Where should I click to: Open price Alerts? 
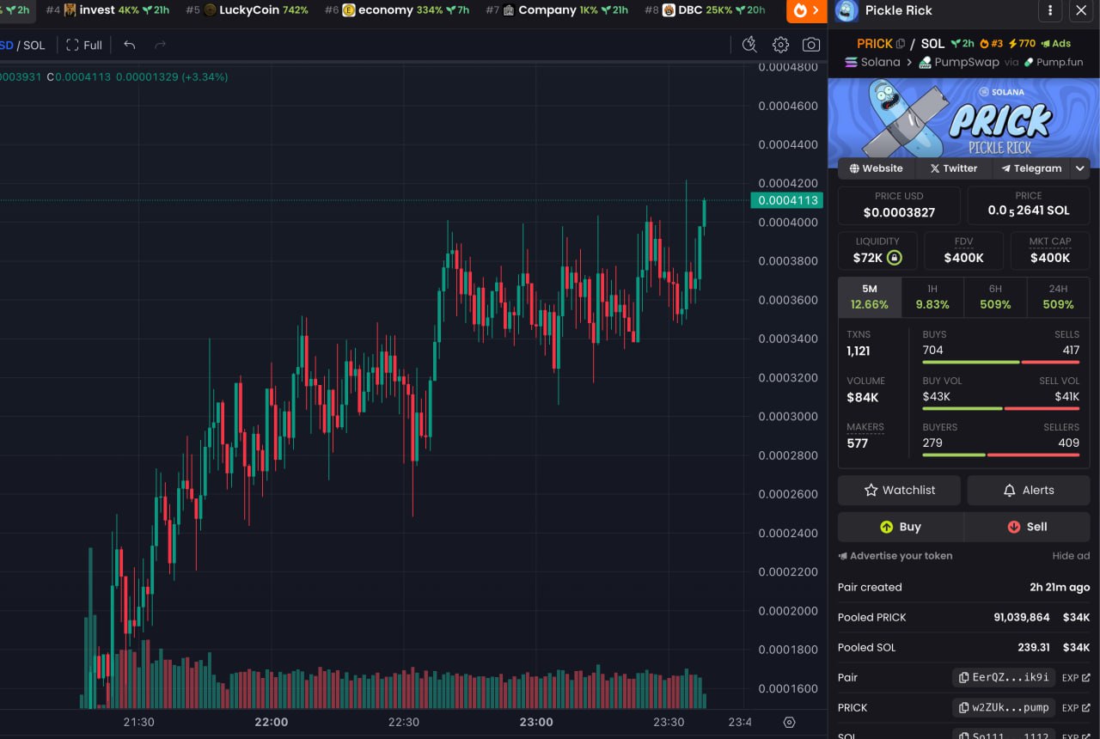(1028, 490)
